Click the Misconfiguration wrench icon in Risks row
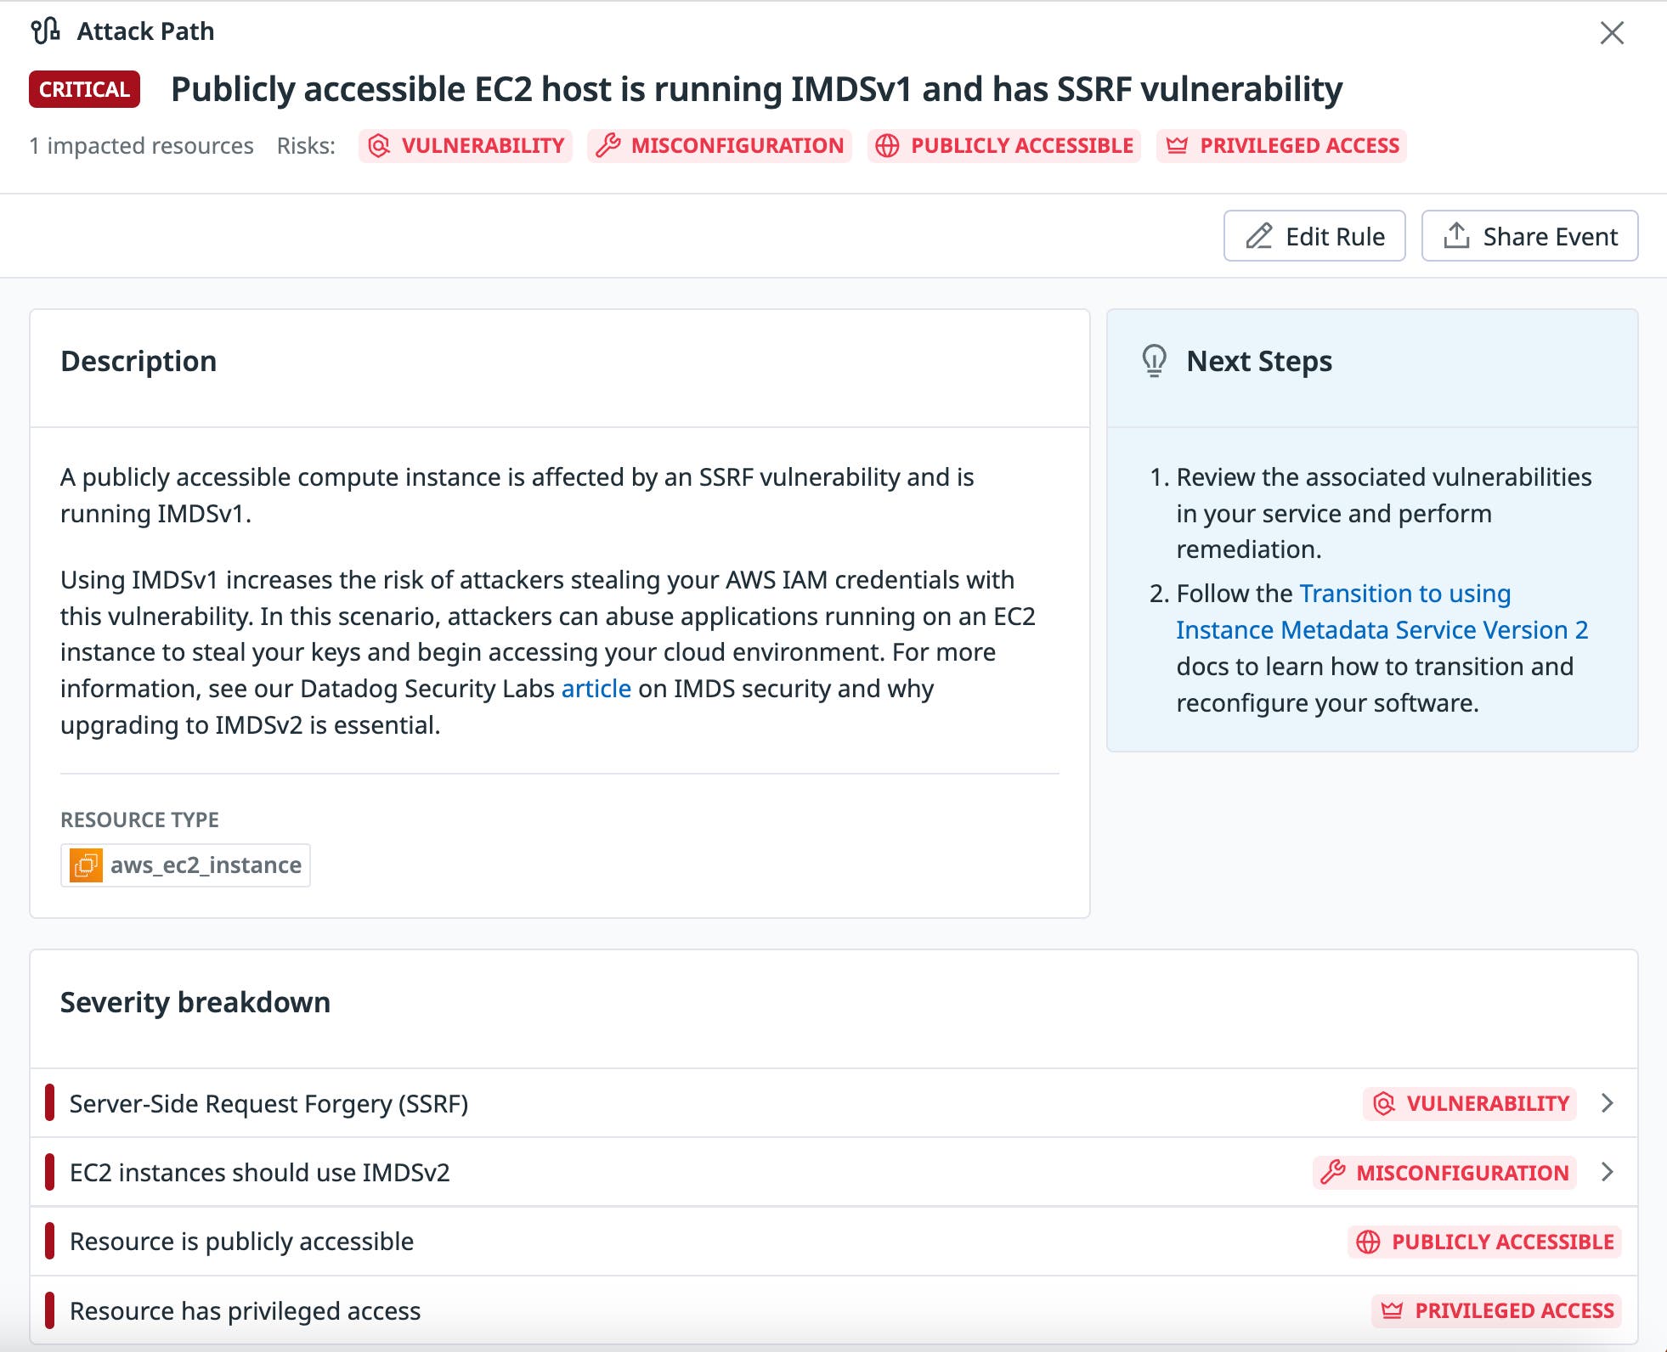The image size is (1667, 1352). [x=607, y=145]
